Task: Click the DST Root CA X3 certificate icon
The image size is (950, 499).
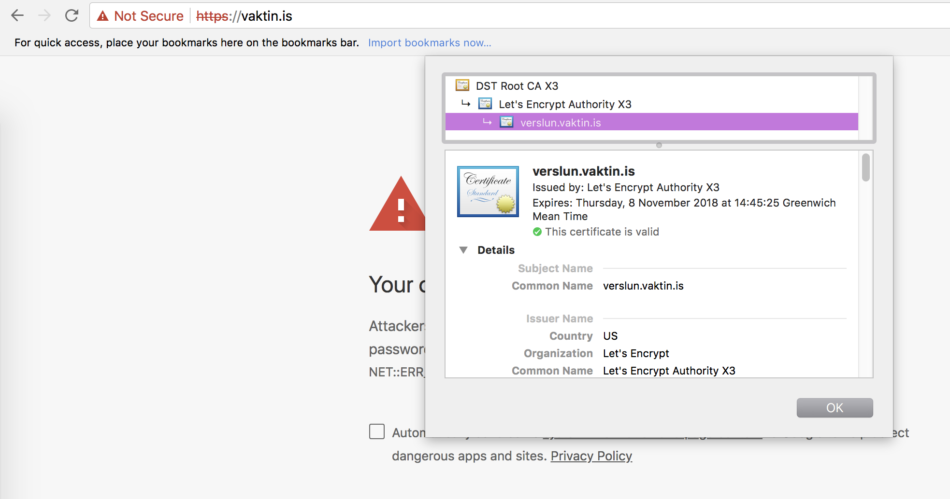Action: click(x=462, y=86)
